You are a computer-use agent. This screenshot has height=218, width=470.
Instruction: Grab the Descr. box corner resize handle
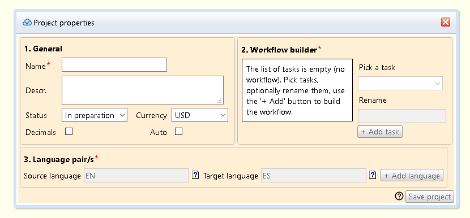[x=220, y=101]
